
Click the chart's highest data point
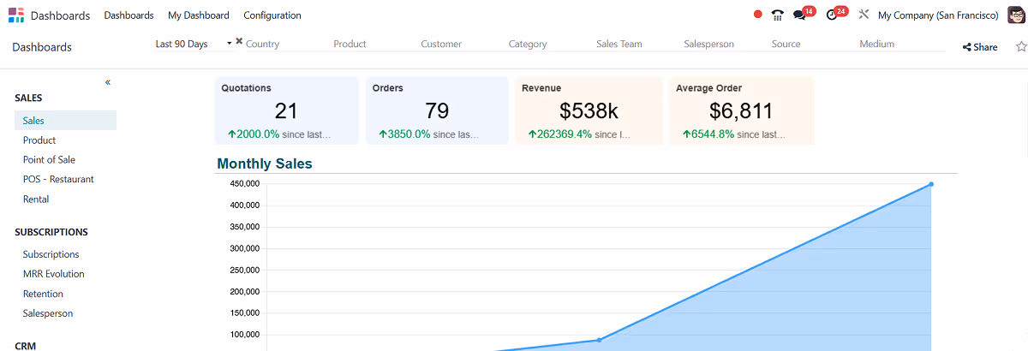pos(931,184)
